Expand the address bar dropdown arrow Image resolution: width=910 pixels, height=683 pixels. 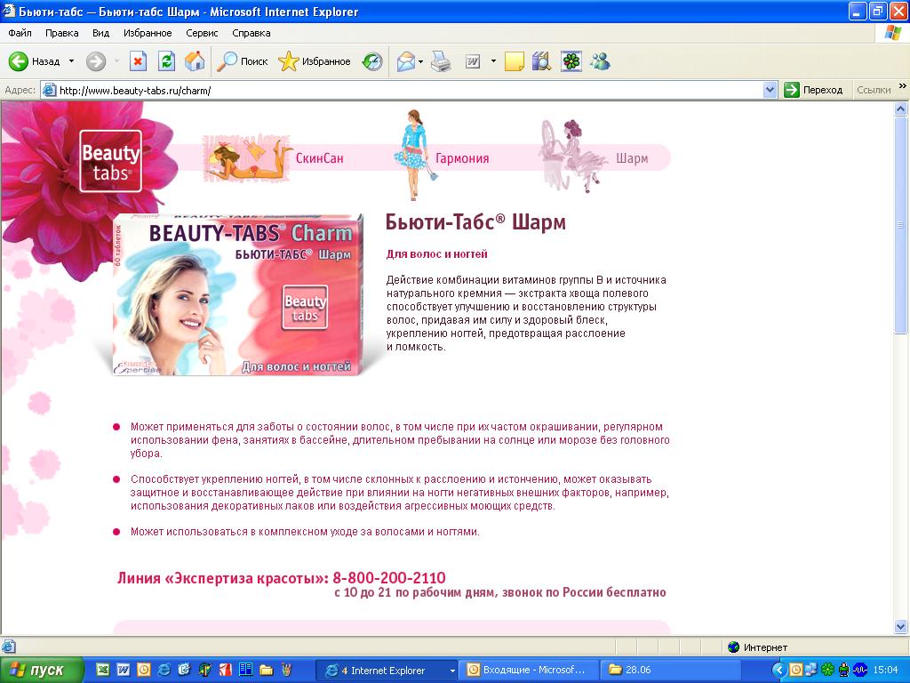pos(770,90)
